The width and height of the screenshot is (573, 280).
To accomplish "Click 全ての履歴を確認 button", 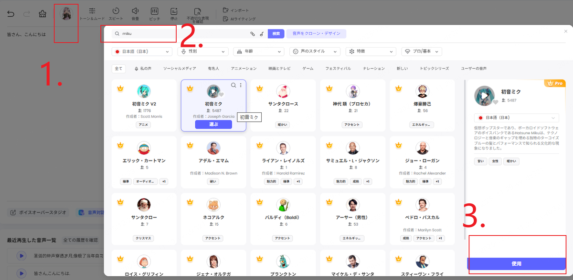I will click(x=81, y=240).
